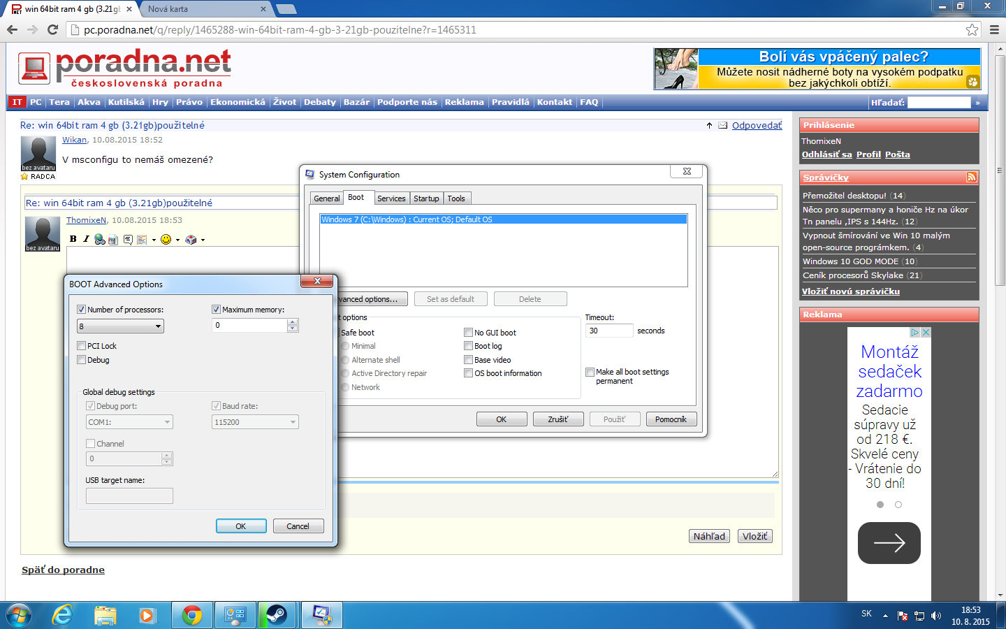
Task: Switch to the General tab in System Configuration
Action: point(326,198)
